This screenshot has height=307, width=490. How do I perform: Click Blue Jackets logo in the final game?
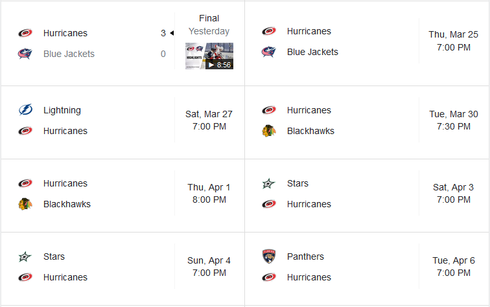[x=25, y=54]
